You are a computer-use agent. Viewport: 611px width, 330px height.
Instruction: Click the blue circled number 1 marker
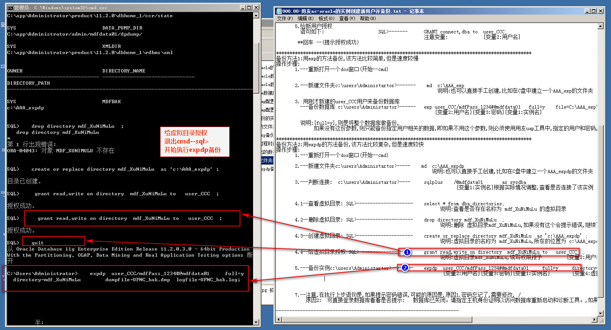click(x=407, y=252)
